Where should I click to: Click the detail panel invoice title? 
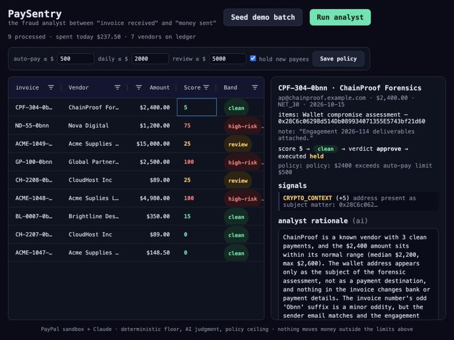(x=350, y=88)
